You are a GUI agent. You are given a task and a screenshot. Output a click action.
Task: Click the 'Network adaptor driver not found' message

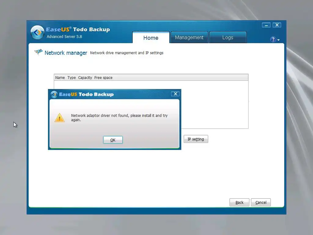119,118
